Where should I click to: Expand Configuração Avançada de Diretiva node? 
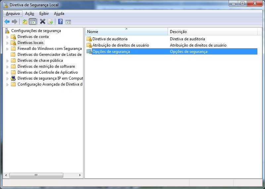pyautogui.click(x=7, y=85)
